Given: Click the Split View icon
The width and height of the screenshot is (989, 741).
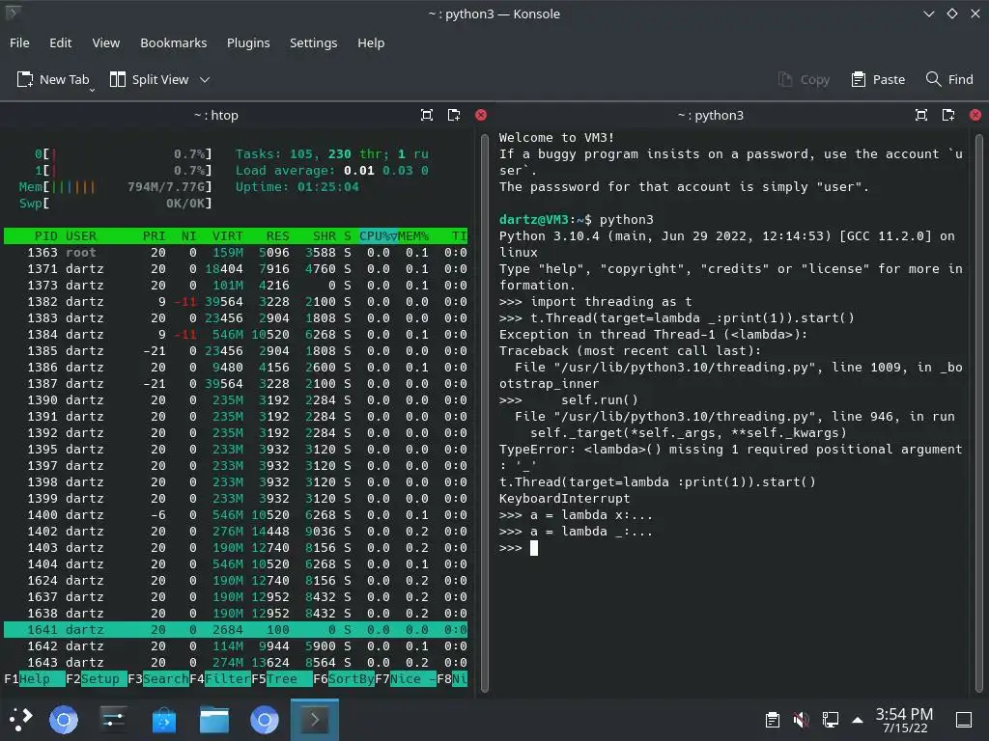Looking at the screenshot, I should (x=117, y=79).
